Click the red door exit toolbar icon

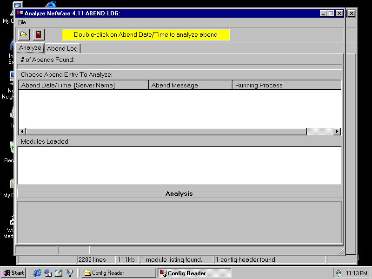coord(39,34)
